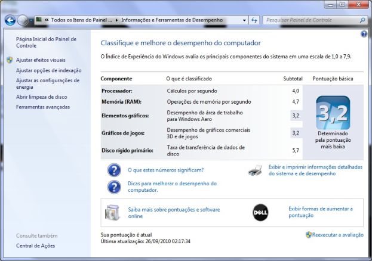Click the Forward navigation arrow button
The height and width of the screenshot is (261, 372).
point(23,20)
